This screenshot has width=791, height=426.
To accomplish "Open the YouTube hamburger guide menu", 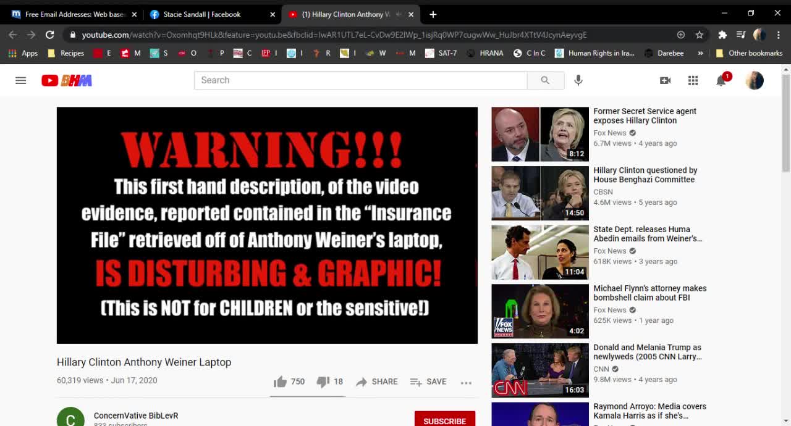I will [x=20, y=80].
